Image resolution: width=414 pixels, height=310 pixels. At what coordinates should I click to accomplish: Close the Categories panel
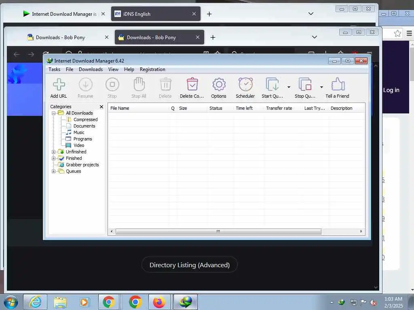(x=101, y=107)
